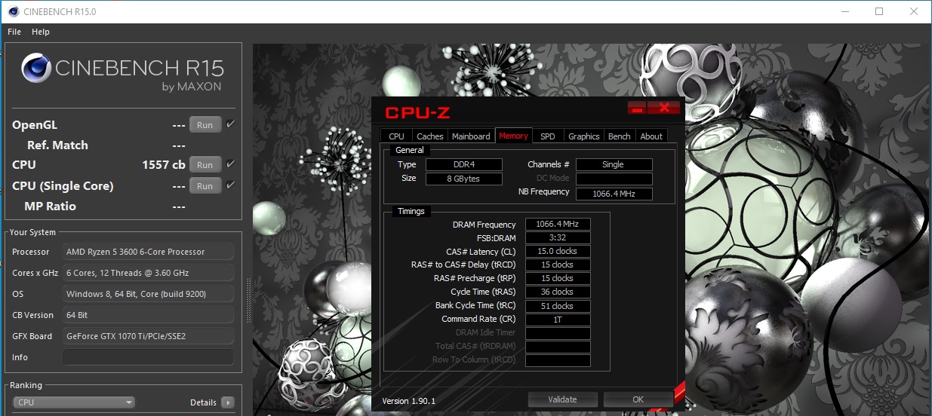Screen dimensions: 932x416
Task: Click the Bank Cycle Time value 51 clocks
Action: point(558,306)
